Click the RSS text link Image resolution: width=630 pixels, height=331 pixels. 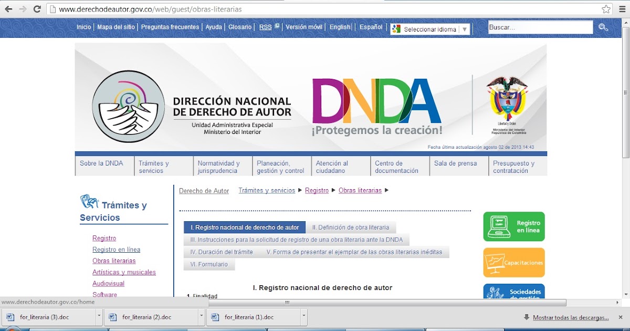266,27
